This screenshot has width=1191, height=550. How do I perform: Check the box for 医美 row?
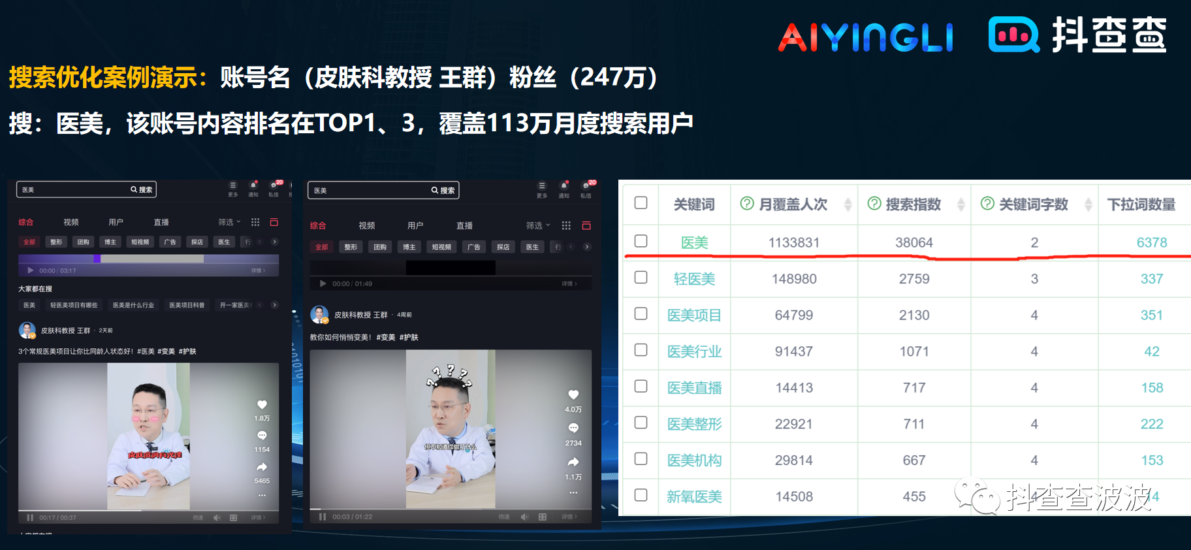(x=641, y=241)
